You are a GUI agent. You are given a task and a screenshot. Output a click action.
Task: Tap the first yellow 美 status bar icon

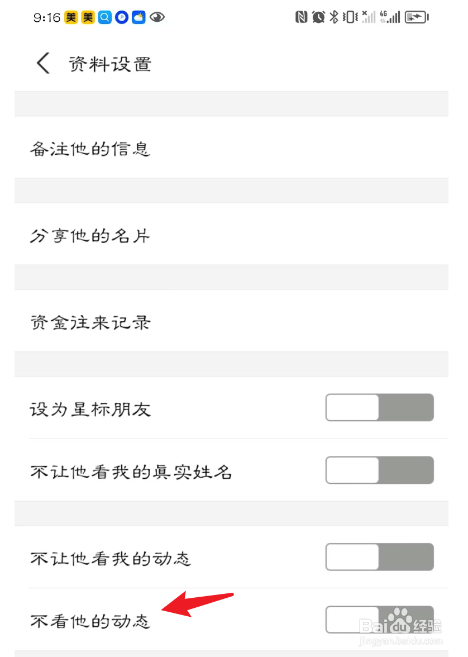tap(71, 17)
